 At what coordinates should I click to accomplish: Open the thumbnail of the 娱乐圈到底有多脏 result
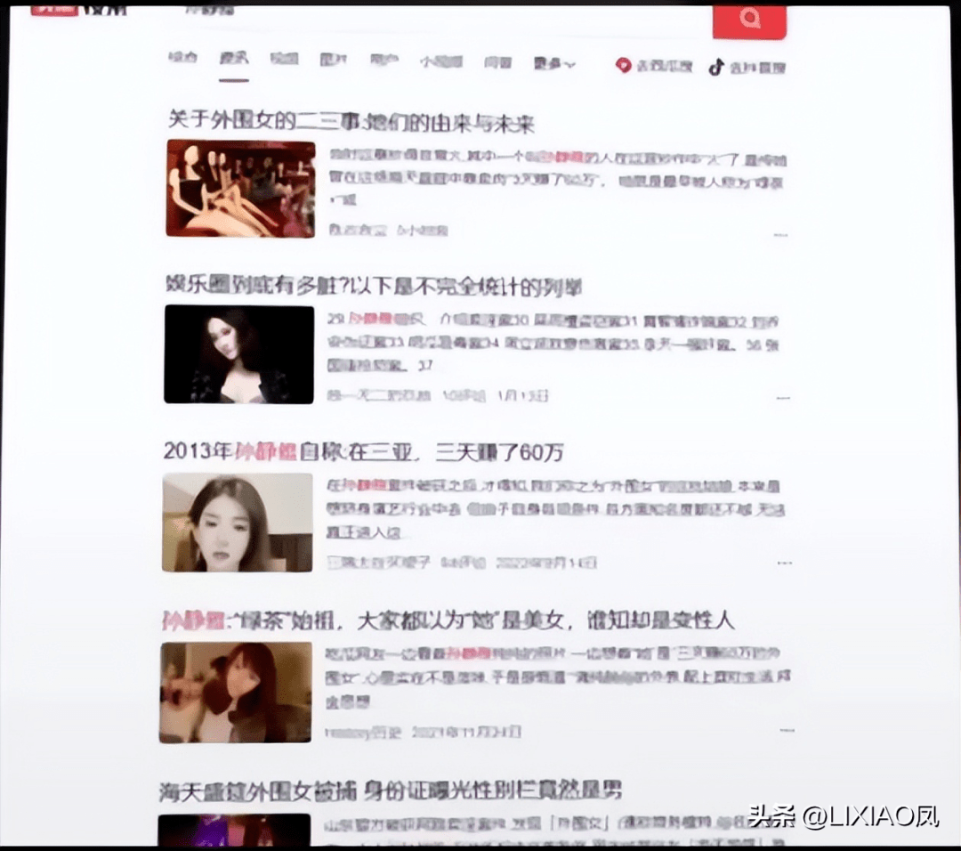239,353
